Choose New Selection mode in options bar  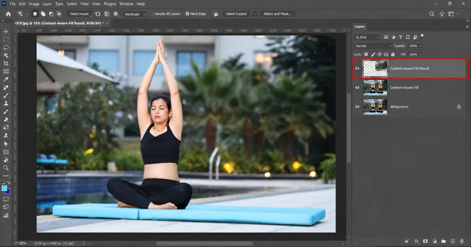(35, 14)
